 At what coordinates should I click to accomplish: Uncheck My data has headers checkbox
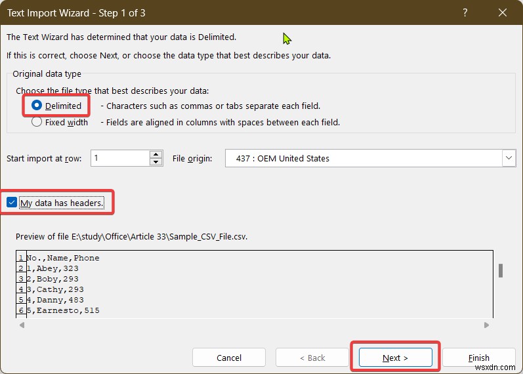(x=12, y=202)
